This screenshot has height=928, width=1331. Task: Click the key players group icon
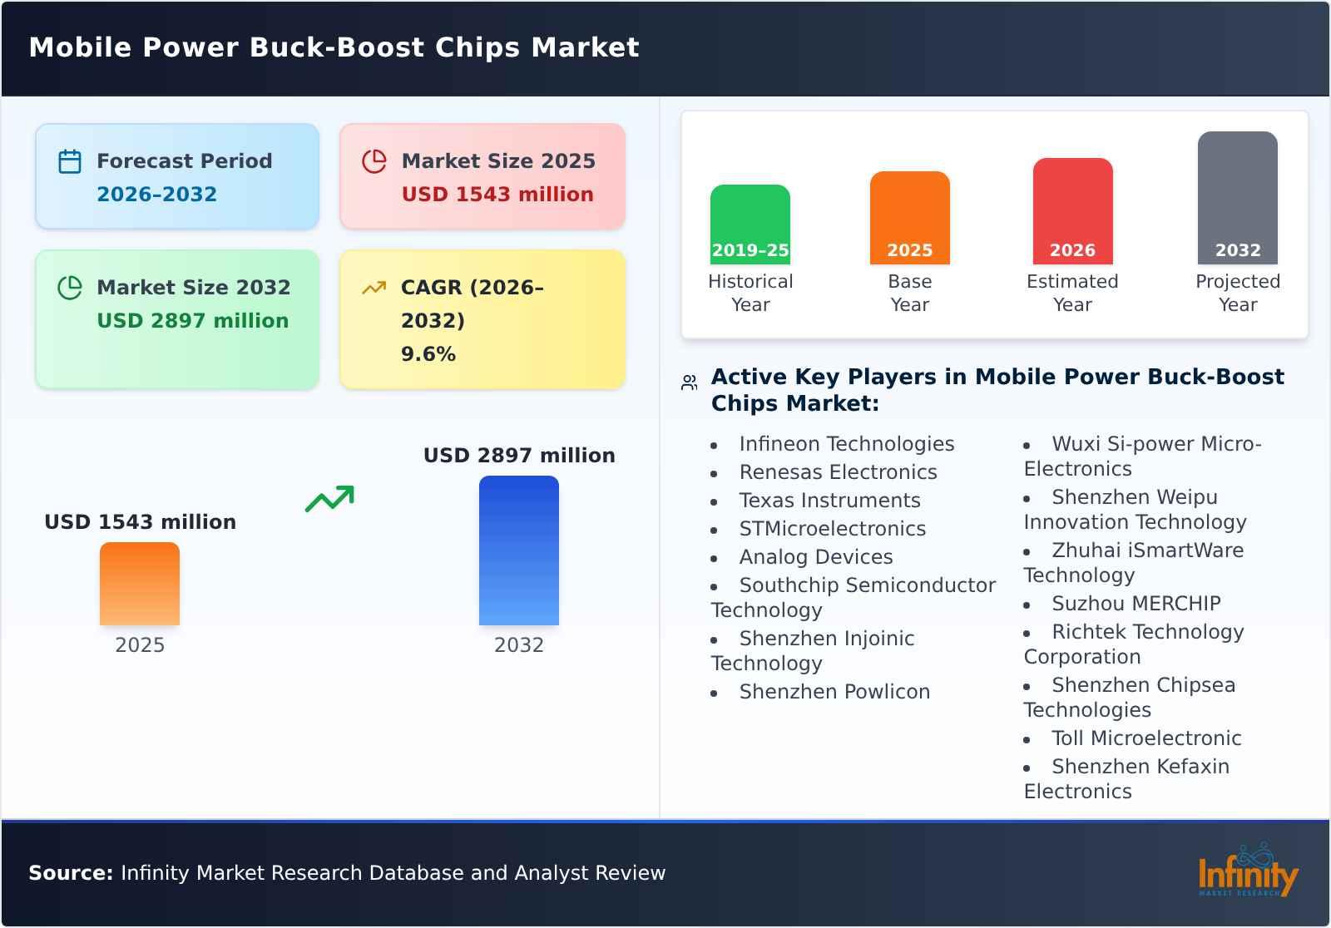687,379
